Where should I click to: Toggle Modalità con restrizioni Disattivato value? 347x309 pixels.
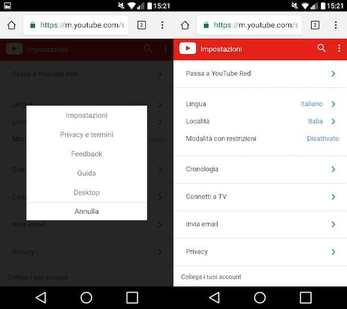click(x=323, y=139)
